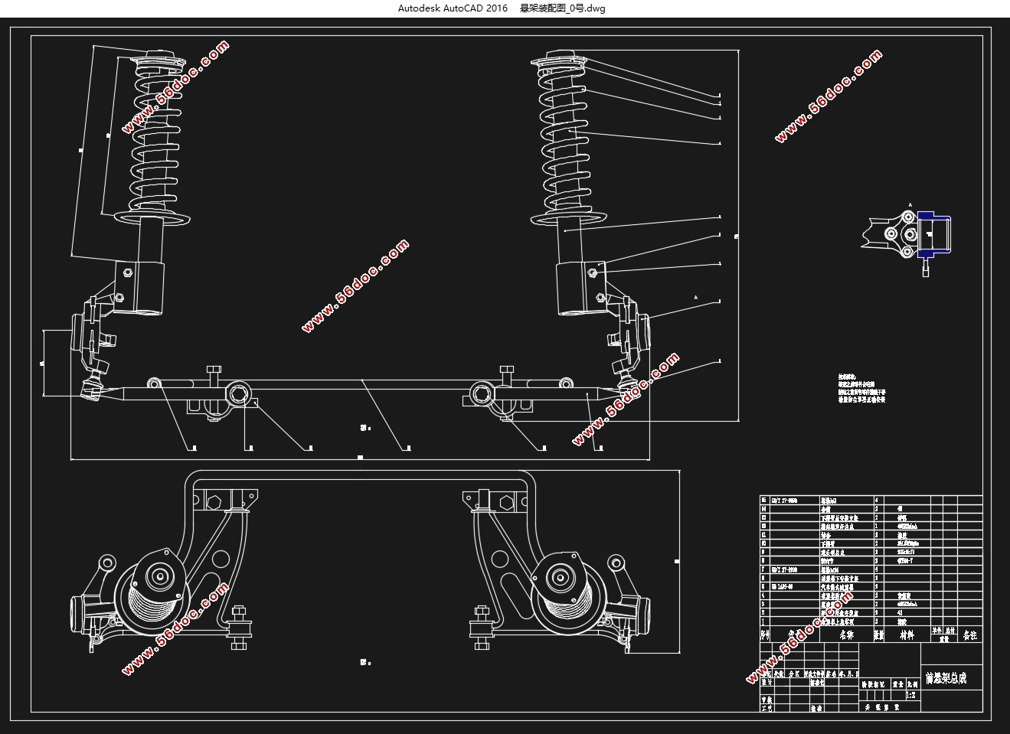Select the 材料 column header in parts list

[x=907, y=635]
